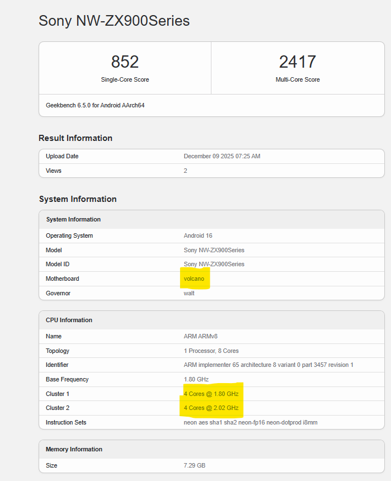The image size is (391, 481).
Task: Click the Model ID row label
Action: coord(58,264)
